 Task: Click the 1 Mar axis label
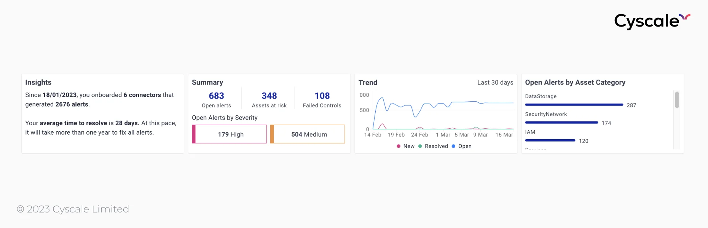click(x=443, y=135)
